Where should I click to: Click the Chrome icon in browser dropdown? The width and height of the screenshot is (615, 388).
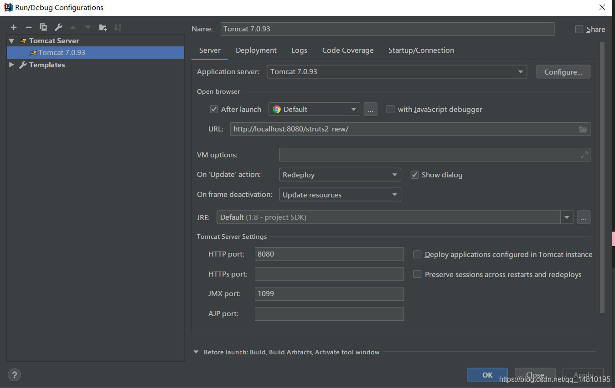pos(277,109)
